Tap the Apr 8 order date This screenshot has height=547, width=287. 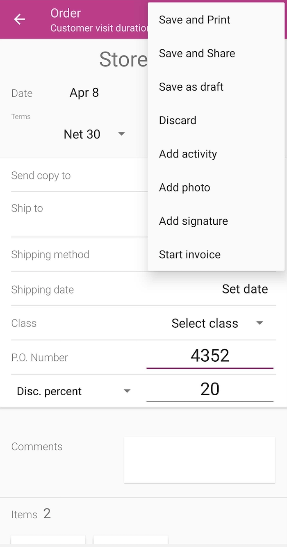click(x=84, y=93)
